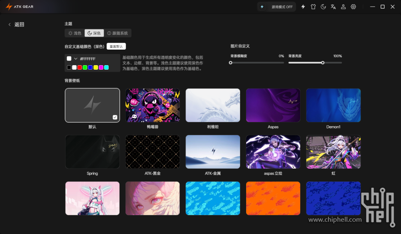Click the 背景亮度 brightness slider handle
Screen dimensions: 401x234
pyautogui.click(x=323, y=63)
